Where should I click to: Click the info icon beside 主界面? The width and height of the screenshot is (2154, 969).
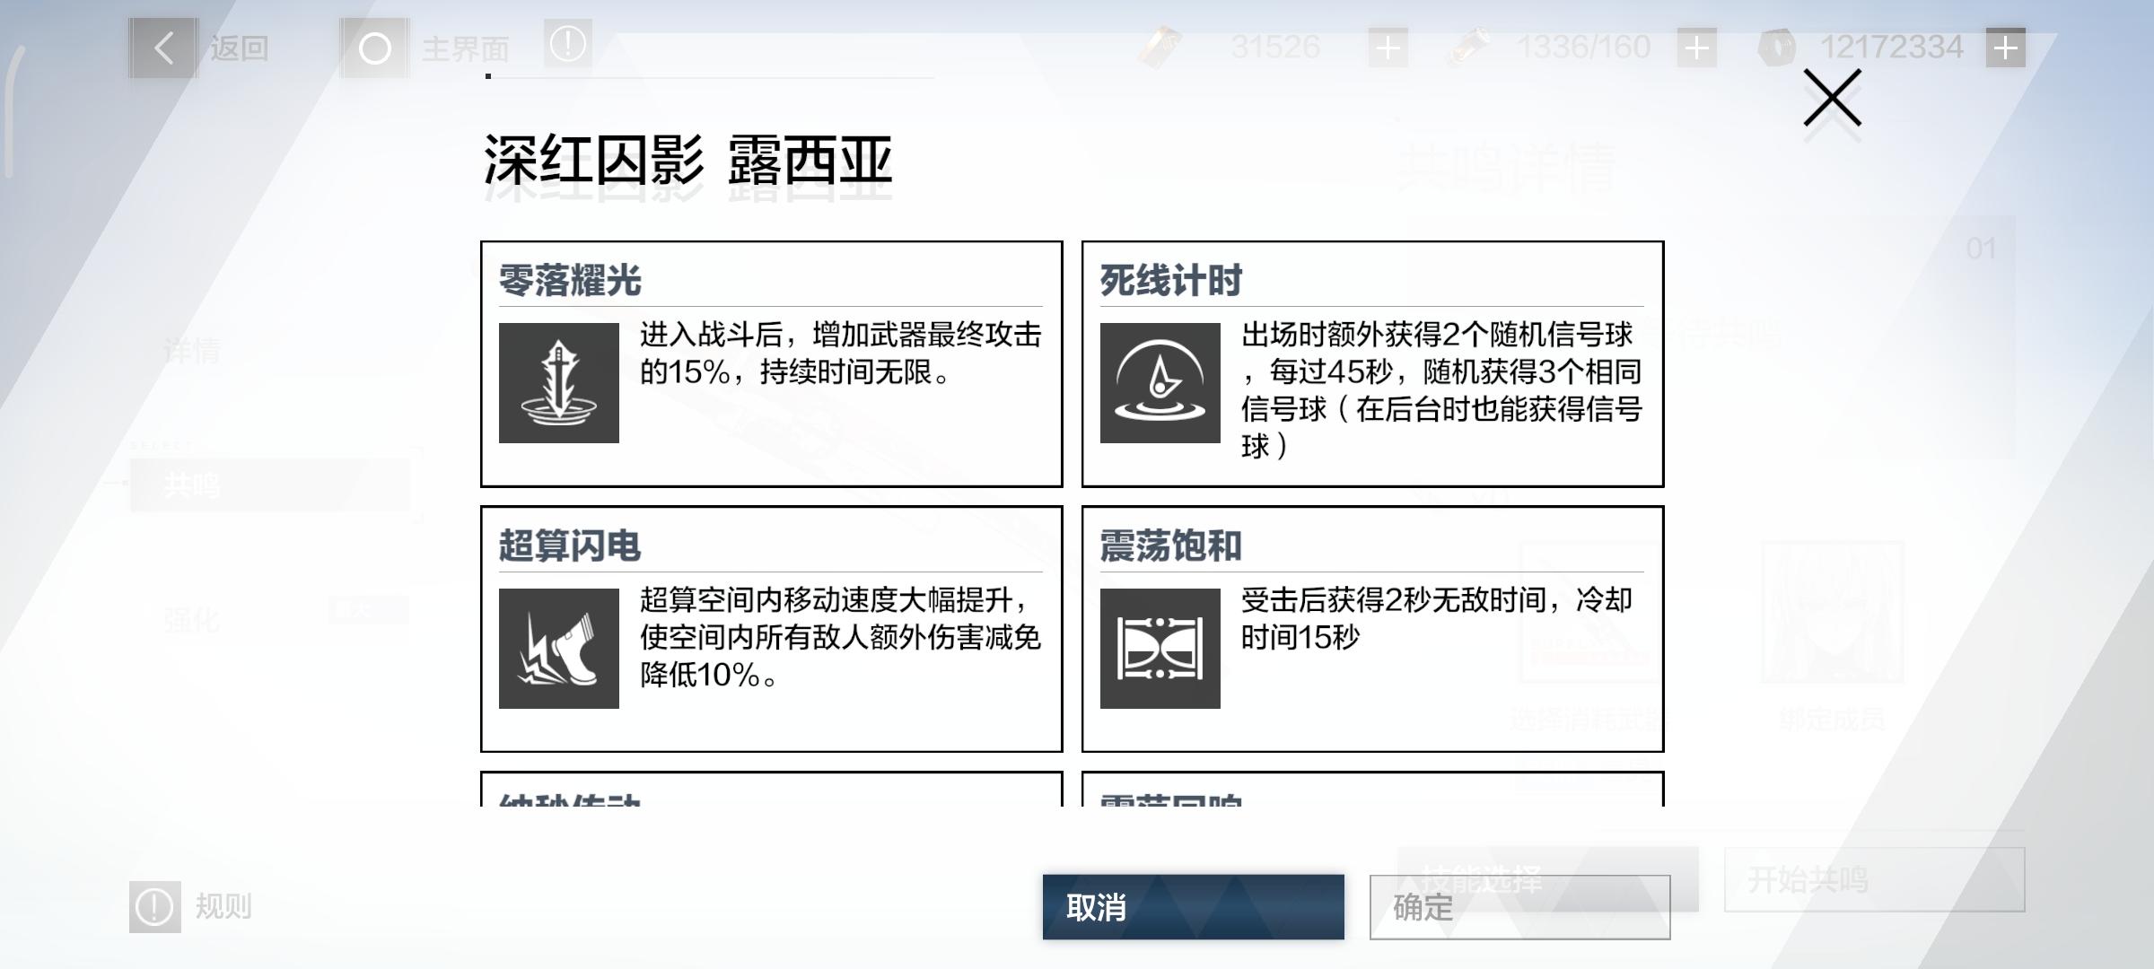tap(567, 43)
